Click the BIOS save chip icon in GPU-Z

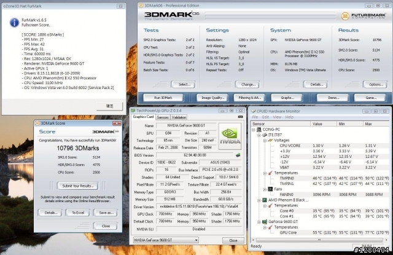pos(238,155)
